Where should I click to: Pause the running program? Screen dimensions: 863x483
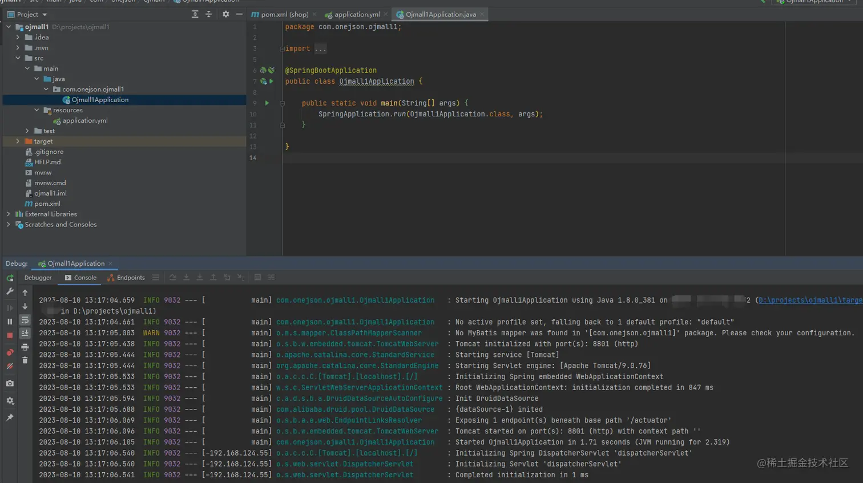[x=10, y=322]
